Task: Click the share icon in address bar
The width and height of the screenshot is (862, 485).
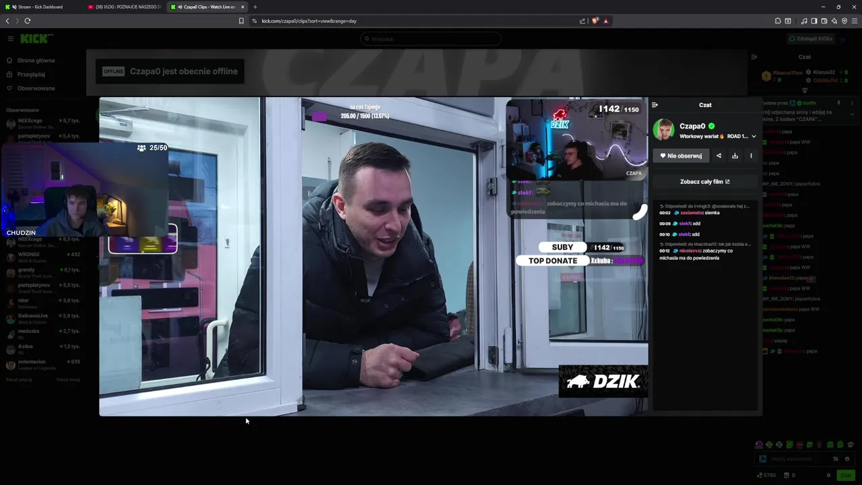Action: (x=583, y=21)
